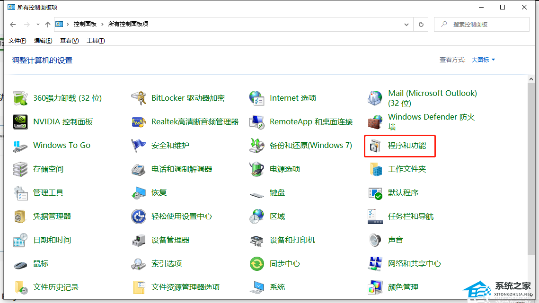Viewport: 539px width, 303px height.
Task: Click the 管理工具 icon
Action: click(x=20, y=193)
